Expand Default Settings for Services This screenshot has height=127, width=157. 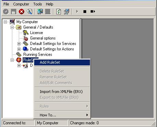pyautogui.click(x=19, y=44)
